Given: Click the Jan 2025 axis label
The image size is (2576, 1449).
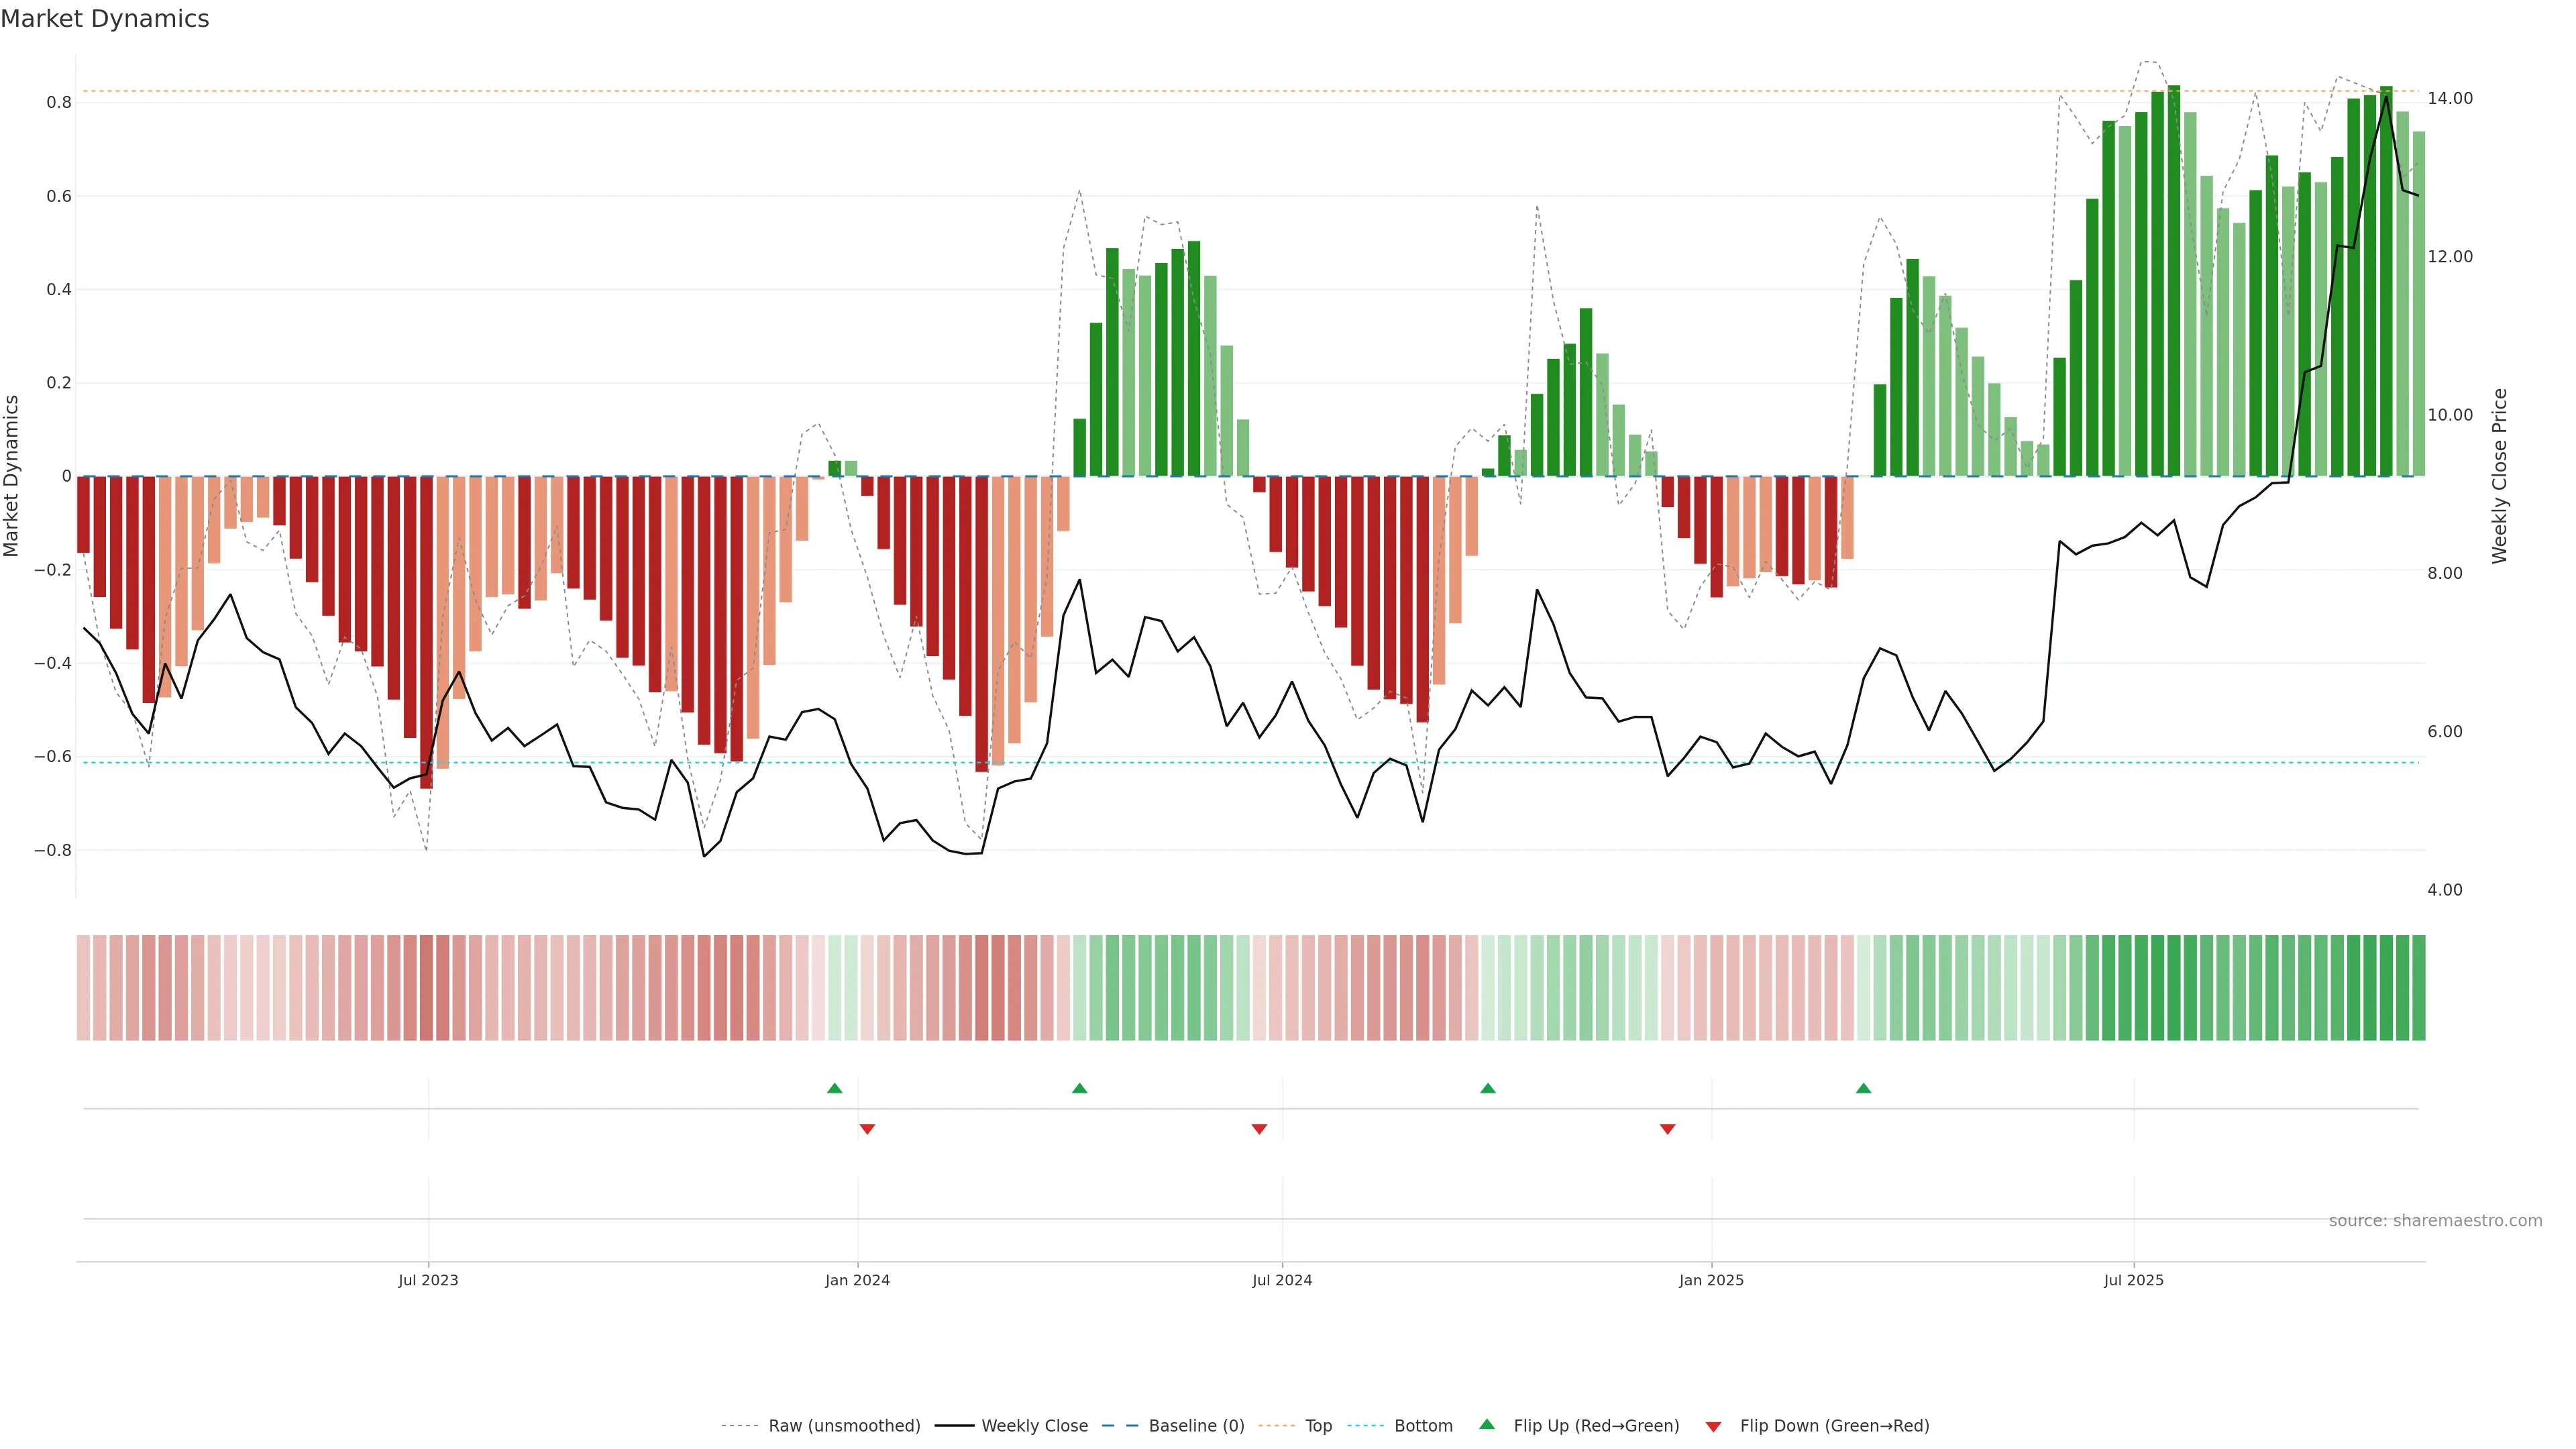Looking at the screenshot, I should pyautogui.click(x=1711, y=1280).
